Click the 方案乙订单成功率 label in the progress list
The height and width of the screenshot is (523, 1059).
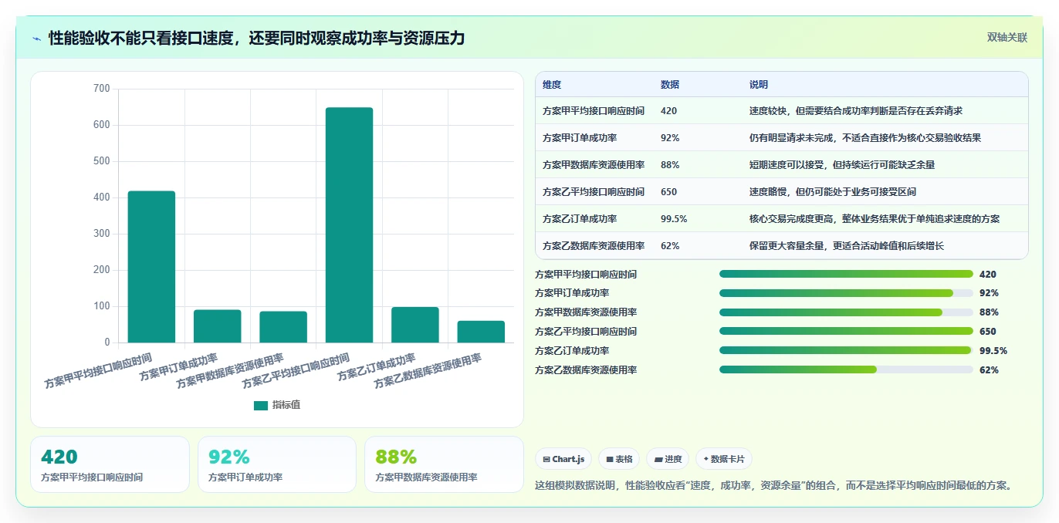(572, 351)
